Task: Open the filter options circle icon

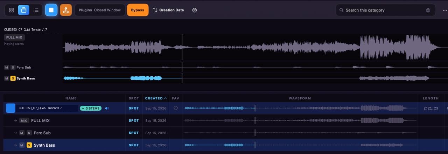Action: click(195, 10)
